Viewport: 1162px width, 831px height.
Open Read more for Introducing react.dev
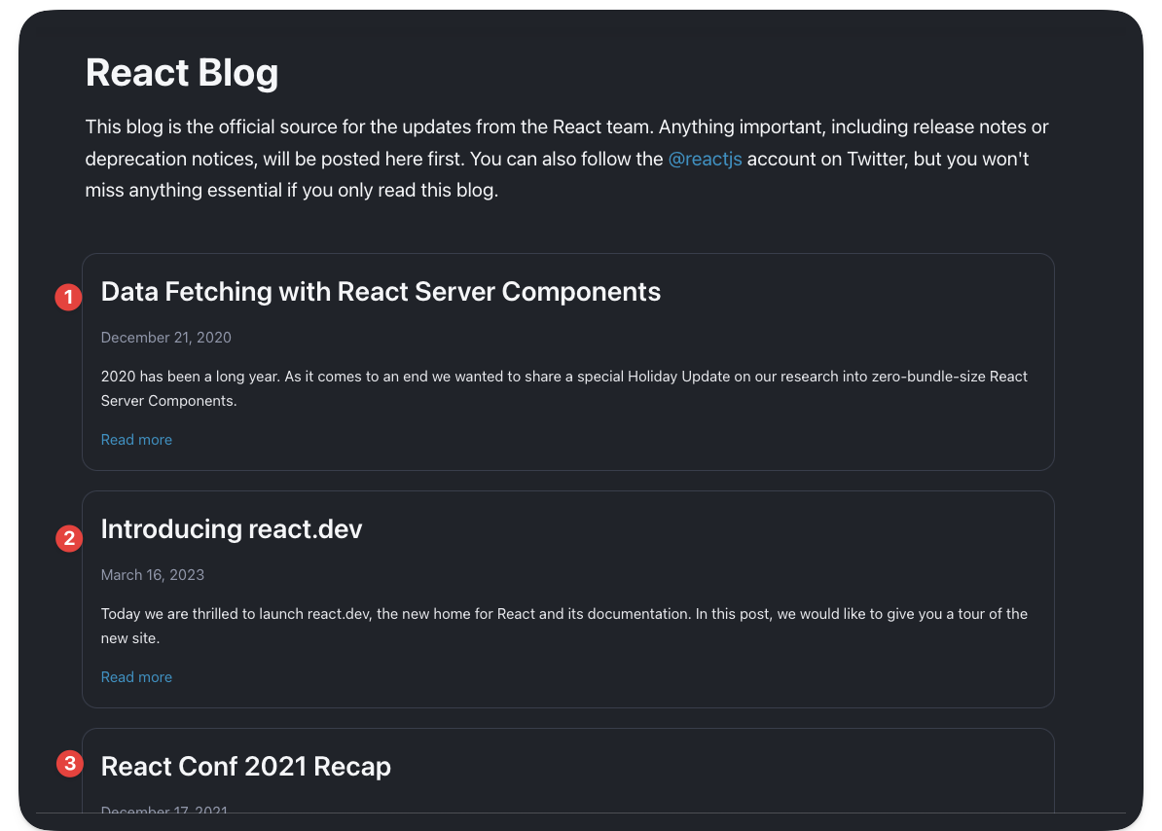tap(136, 677)
